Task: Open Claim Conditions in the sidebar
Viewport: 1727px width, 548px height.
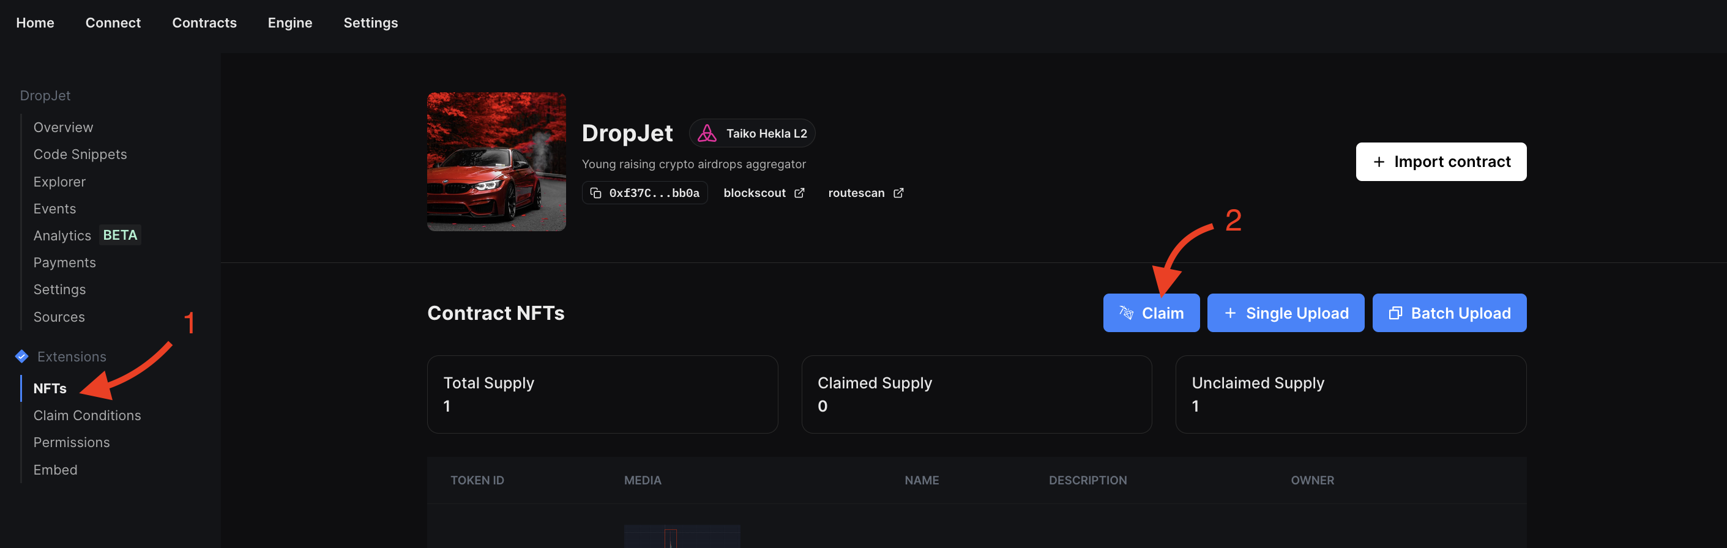Action: click(87, 415)
